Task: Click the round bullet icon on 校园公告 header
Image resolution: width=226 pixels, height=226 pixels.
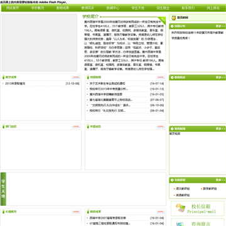Action: pyautogui.click(x=172, y=26)
